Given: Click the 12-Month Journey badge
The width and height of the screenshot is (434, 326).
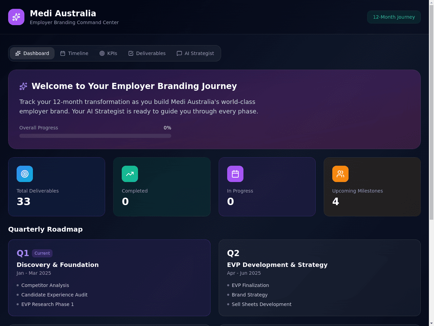Looking at the screenshot, I should coord(394,17).
